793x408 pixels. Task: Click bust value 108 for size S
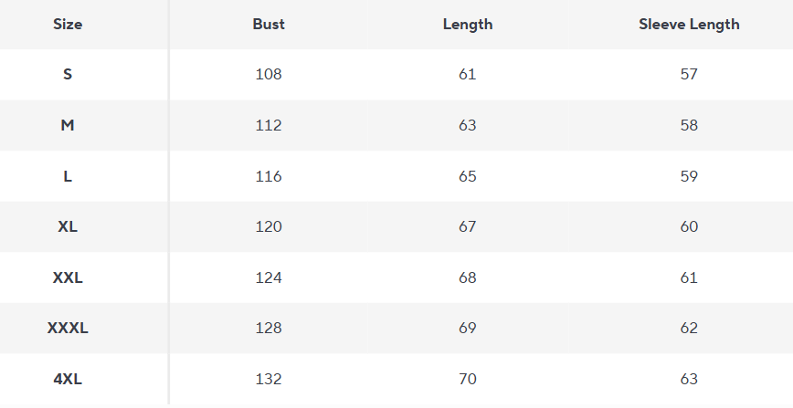(x=269, y=75)
